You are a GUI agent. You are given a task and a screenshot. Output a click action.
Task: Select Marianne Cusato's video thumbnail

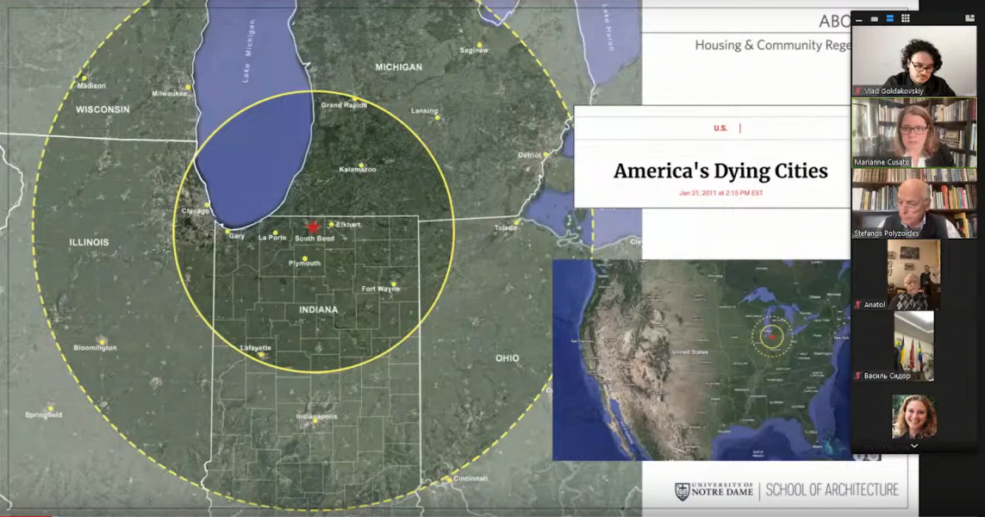(913, 130)
